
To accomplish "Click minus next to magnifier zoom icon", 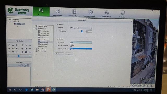I will pos(30,45).
